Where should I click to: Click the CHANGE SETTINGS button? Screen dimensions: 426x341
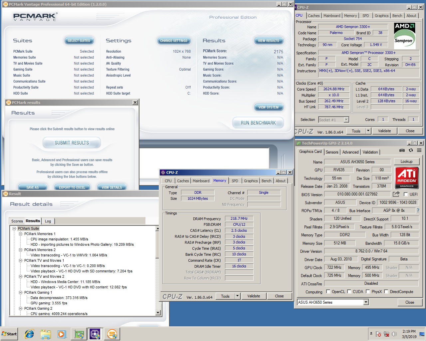pyautogui.click(x=174, y=41)
